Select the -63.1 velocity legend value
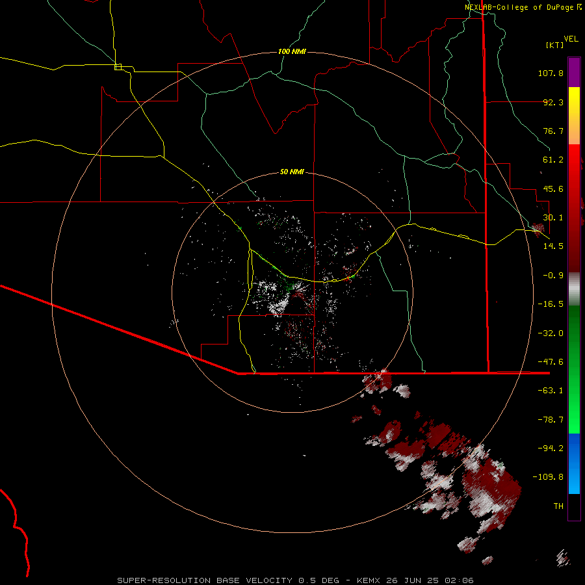This screenshot has height=585, width=585. coord(551,391)
